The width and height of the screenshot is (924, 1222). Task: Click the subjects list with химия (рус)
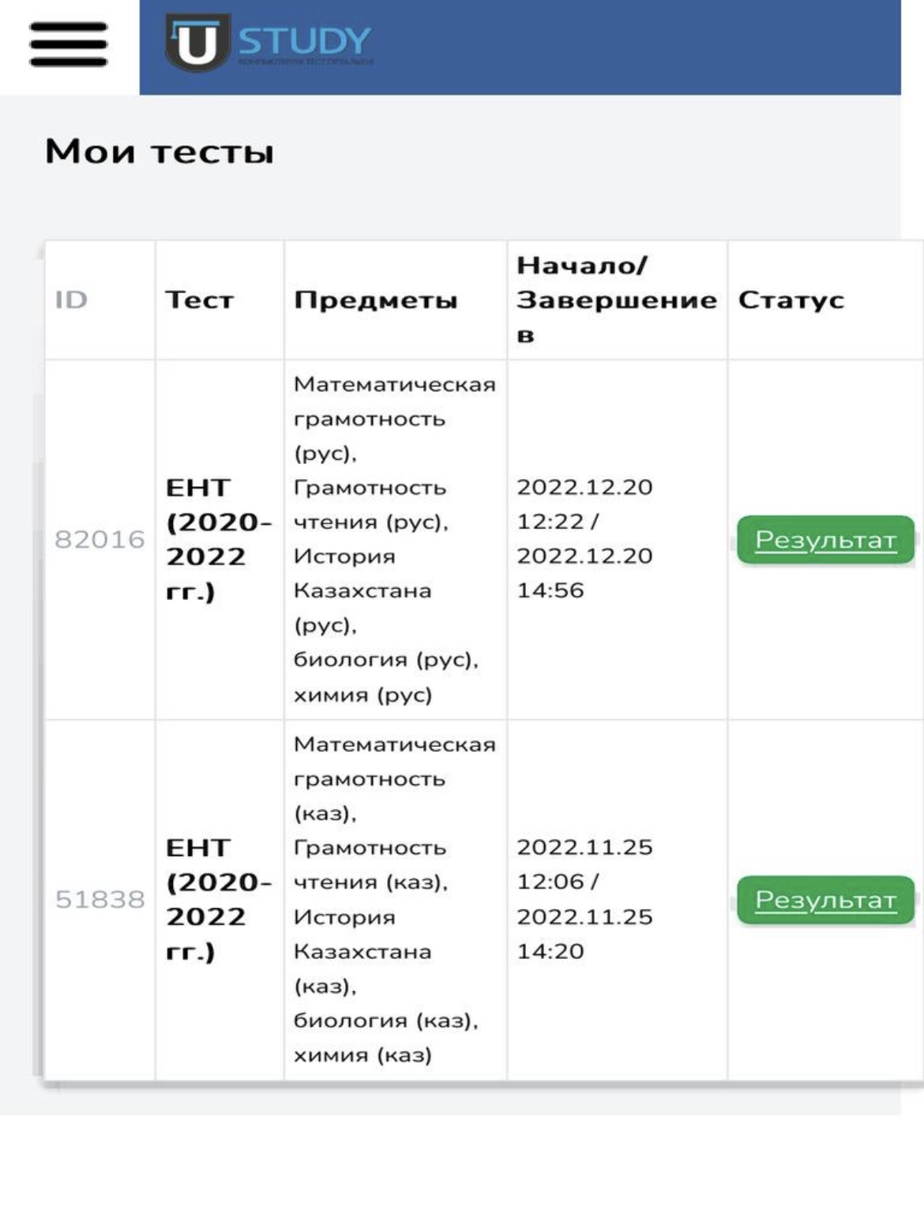(x=395, y=540)
